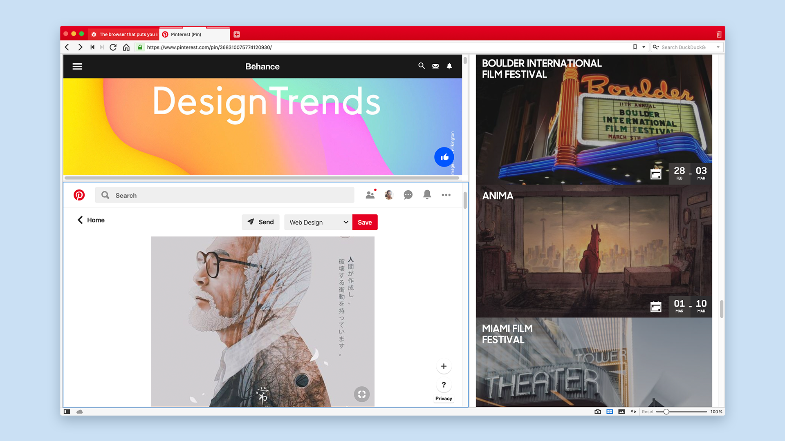Screen dimensions: 785x441
Task: Open Behance messages envelope
Action: [435, 66]
